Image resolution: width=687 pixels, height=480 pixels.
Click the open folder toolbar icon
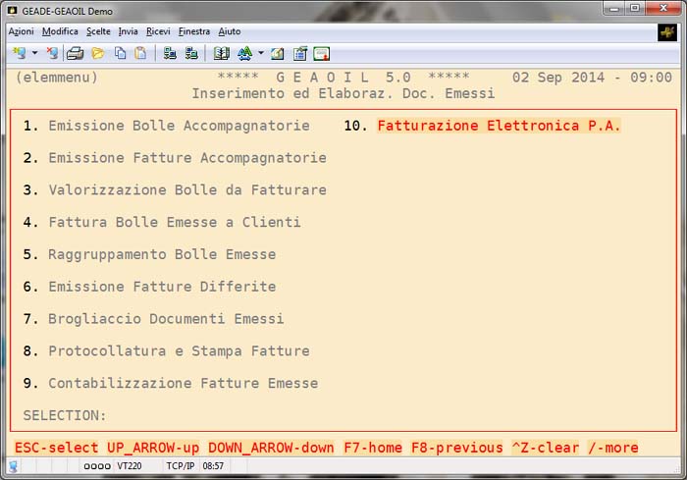[x=97, y=53]
